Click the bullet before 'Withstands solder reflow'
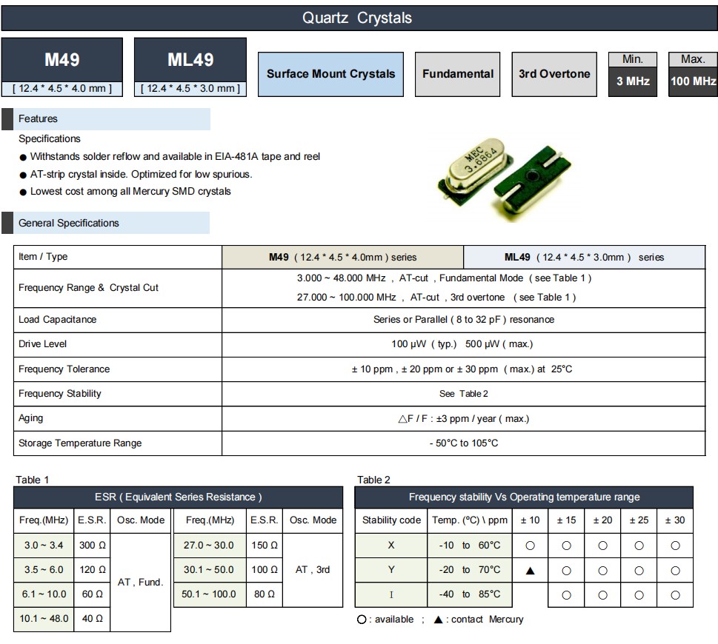The image size is (718, 644). click(23, 157)
